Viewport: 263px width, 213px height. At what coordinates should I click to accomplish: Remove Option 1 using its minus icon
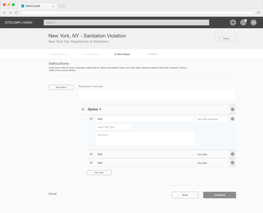[232, 109]
